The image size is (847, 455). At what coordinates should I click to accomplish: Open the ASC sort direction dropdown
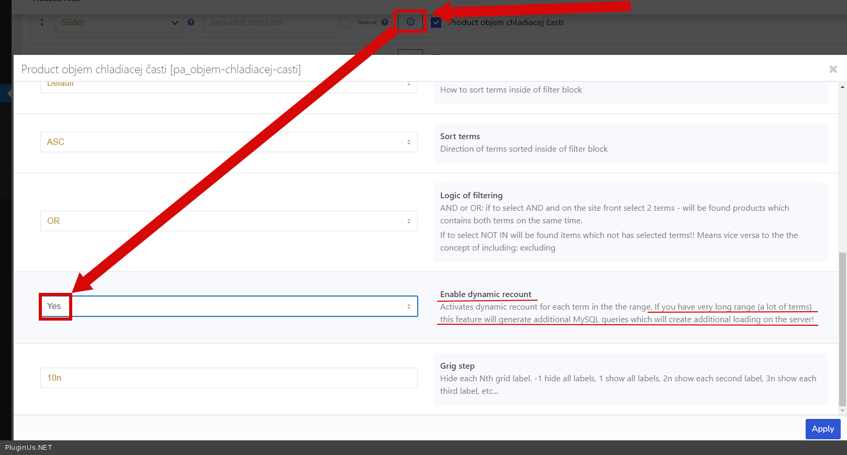[x=229, y=142]
